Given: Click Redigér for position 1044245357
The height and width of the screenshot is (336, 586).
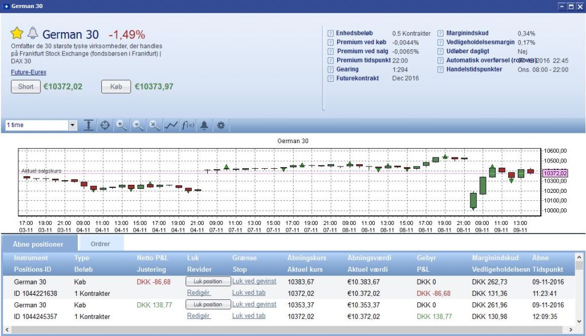Looking at the screenshot, I should pyautogui.click(x=199, y=316).
